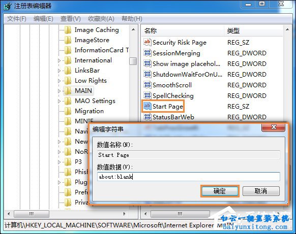The image size is (296, 234).
Task: Click the ShutdownWaitForOnUnload DWORD icon
Action: [147, 74]
